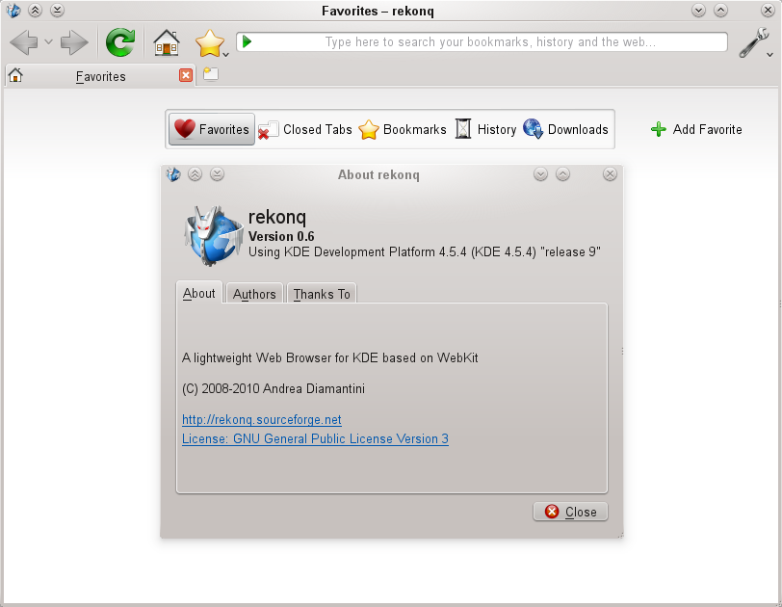Open the History section
Viewport: 782px width, 607px height.
click(485, 130)
